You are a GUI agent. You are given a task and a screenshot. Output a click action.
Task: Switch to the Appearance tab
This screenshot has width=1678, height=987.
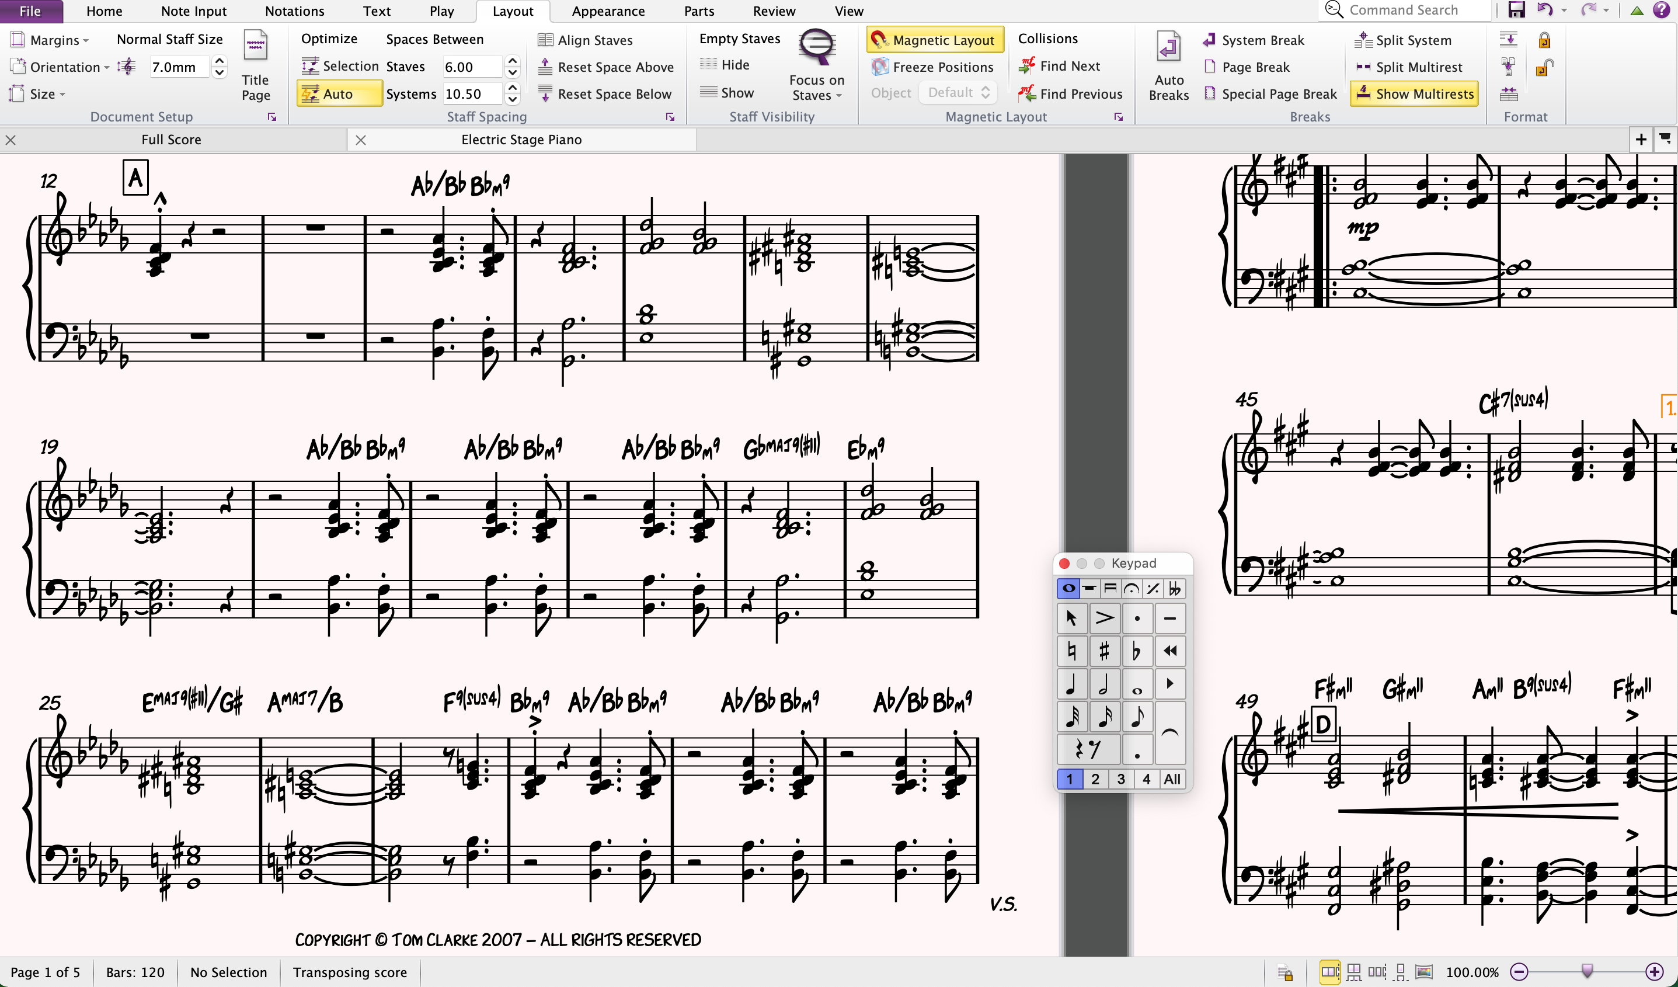608,11
